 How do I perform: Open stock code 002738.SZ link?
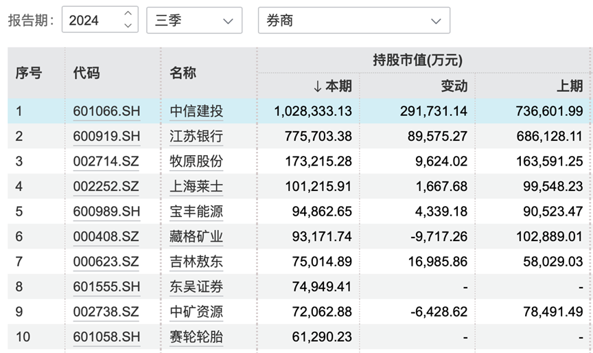tap(106, 312)
